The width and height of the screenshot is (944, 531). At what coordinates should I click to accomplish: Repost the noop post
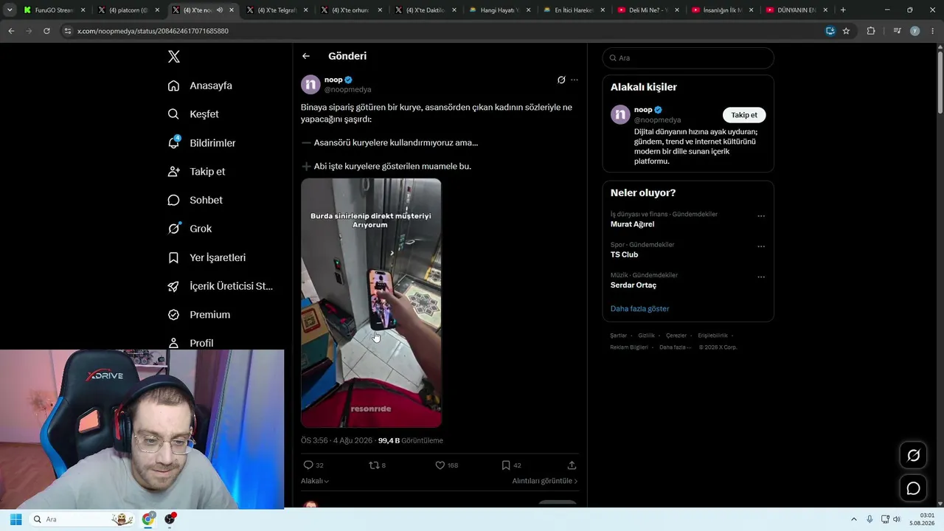click(x=377, y=465)
